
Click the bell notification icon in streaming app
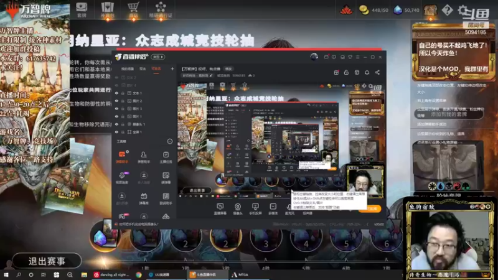(367, 72)
